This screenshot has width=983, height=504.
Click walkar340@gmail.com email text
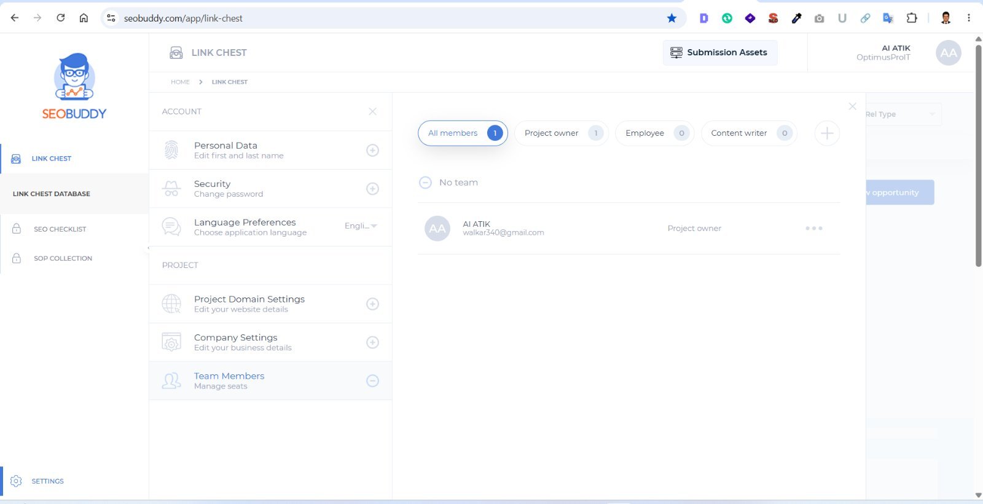(x=503, y=233)
